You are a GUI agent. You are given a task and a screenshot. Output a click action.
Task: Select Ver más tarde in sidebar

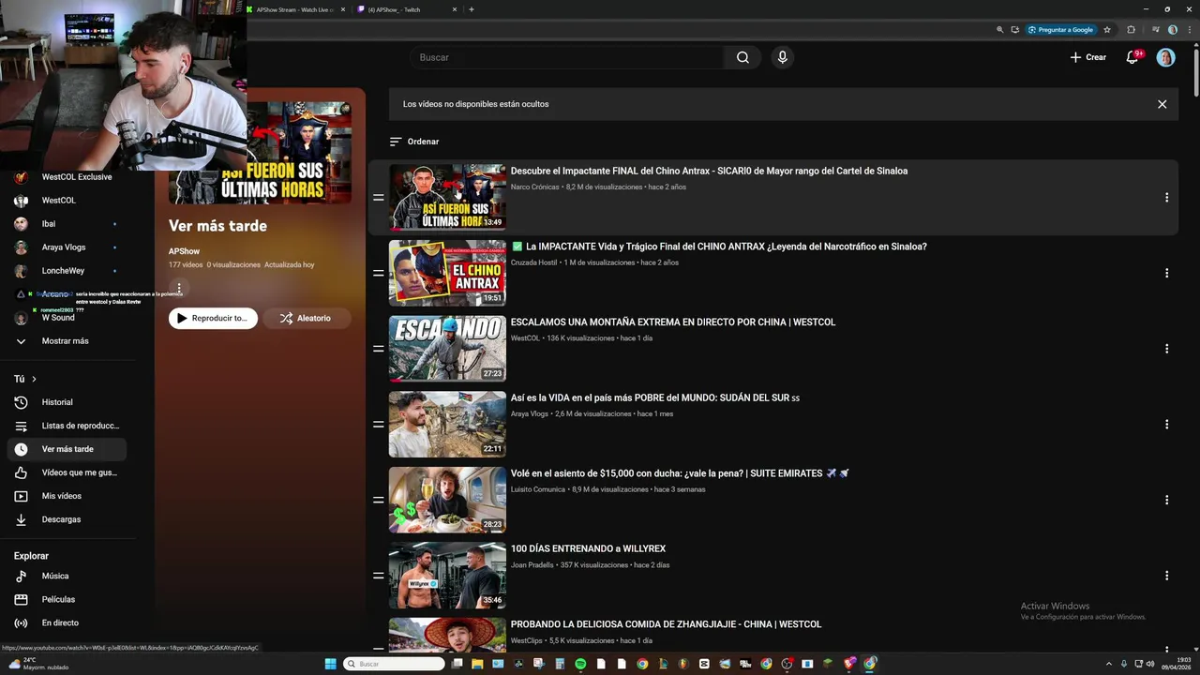[67, 449]
